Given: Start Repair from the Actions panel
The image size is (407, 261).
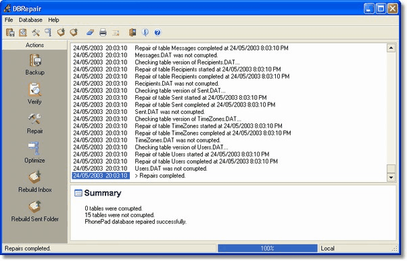Looking at the screenshot, I should click(34, 123).
